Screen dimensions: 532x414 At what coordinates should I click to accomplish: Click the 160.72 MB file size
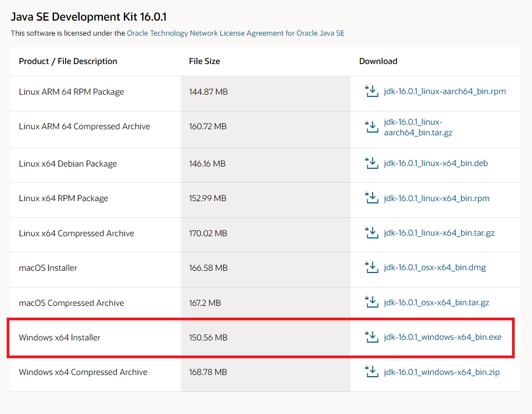pyautogui.click(x=208, y=126)
